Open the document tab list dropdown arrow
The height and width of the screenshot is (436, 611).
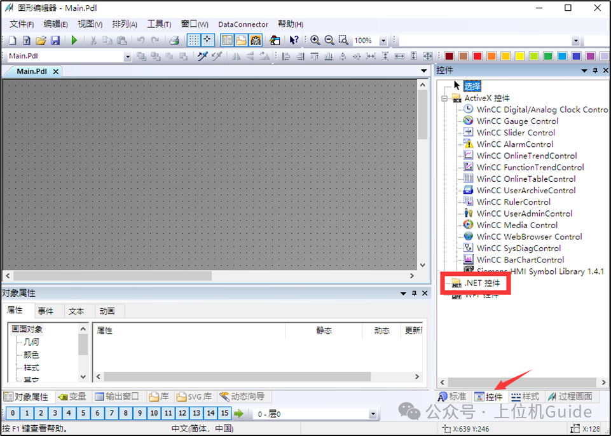[423, 71]
